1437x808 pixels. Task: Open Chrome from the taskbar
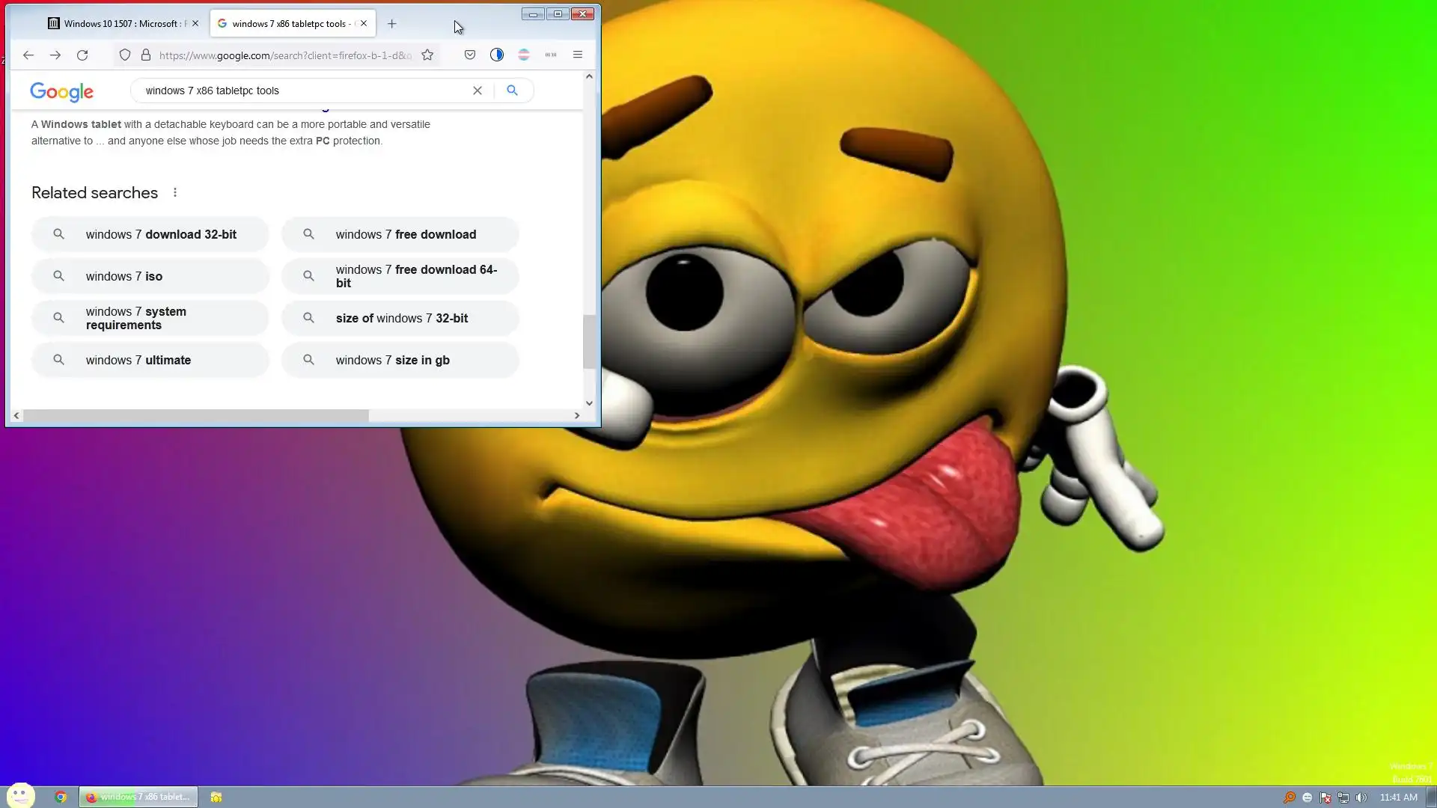click(x=61, y=797)
